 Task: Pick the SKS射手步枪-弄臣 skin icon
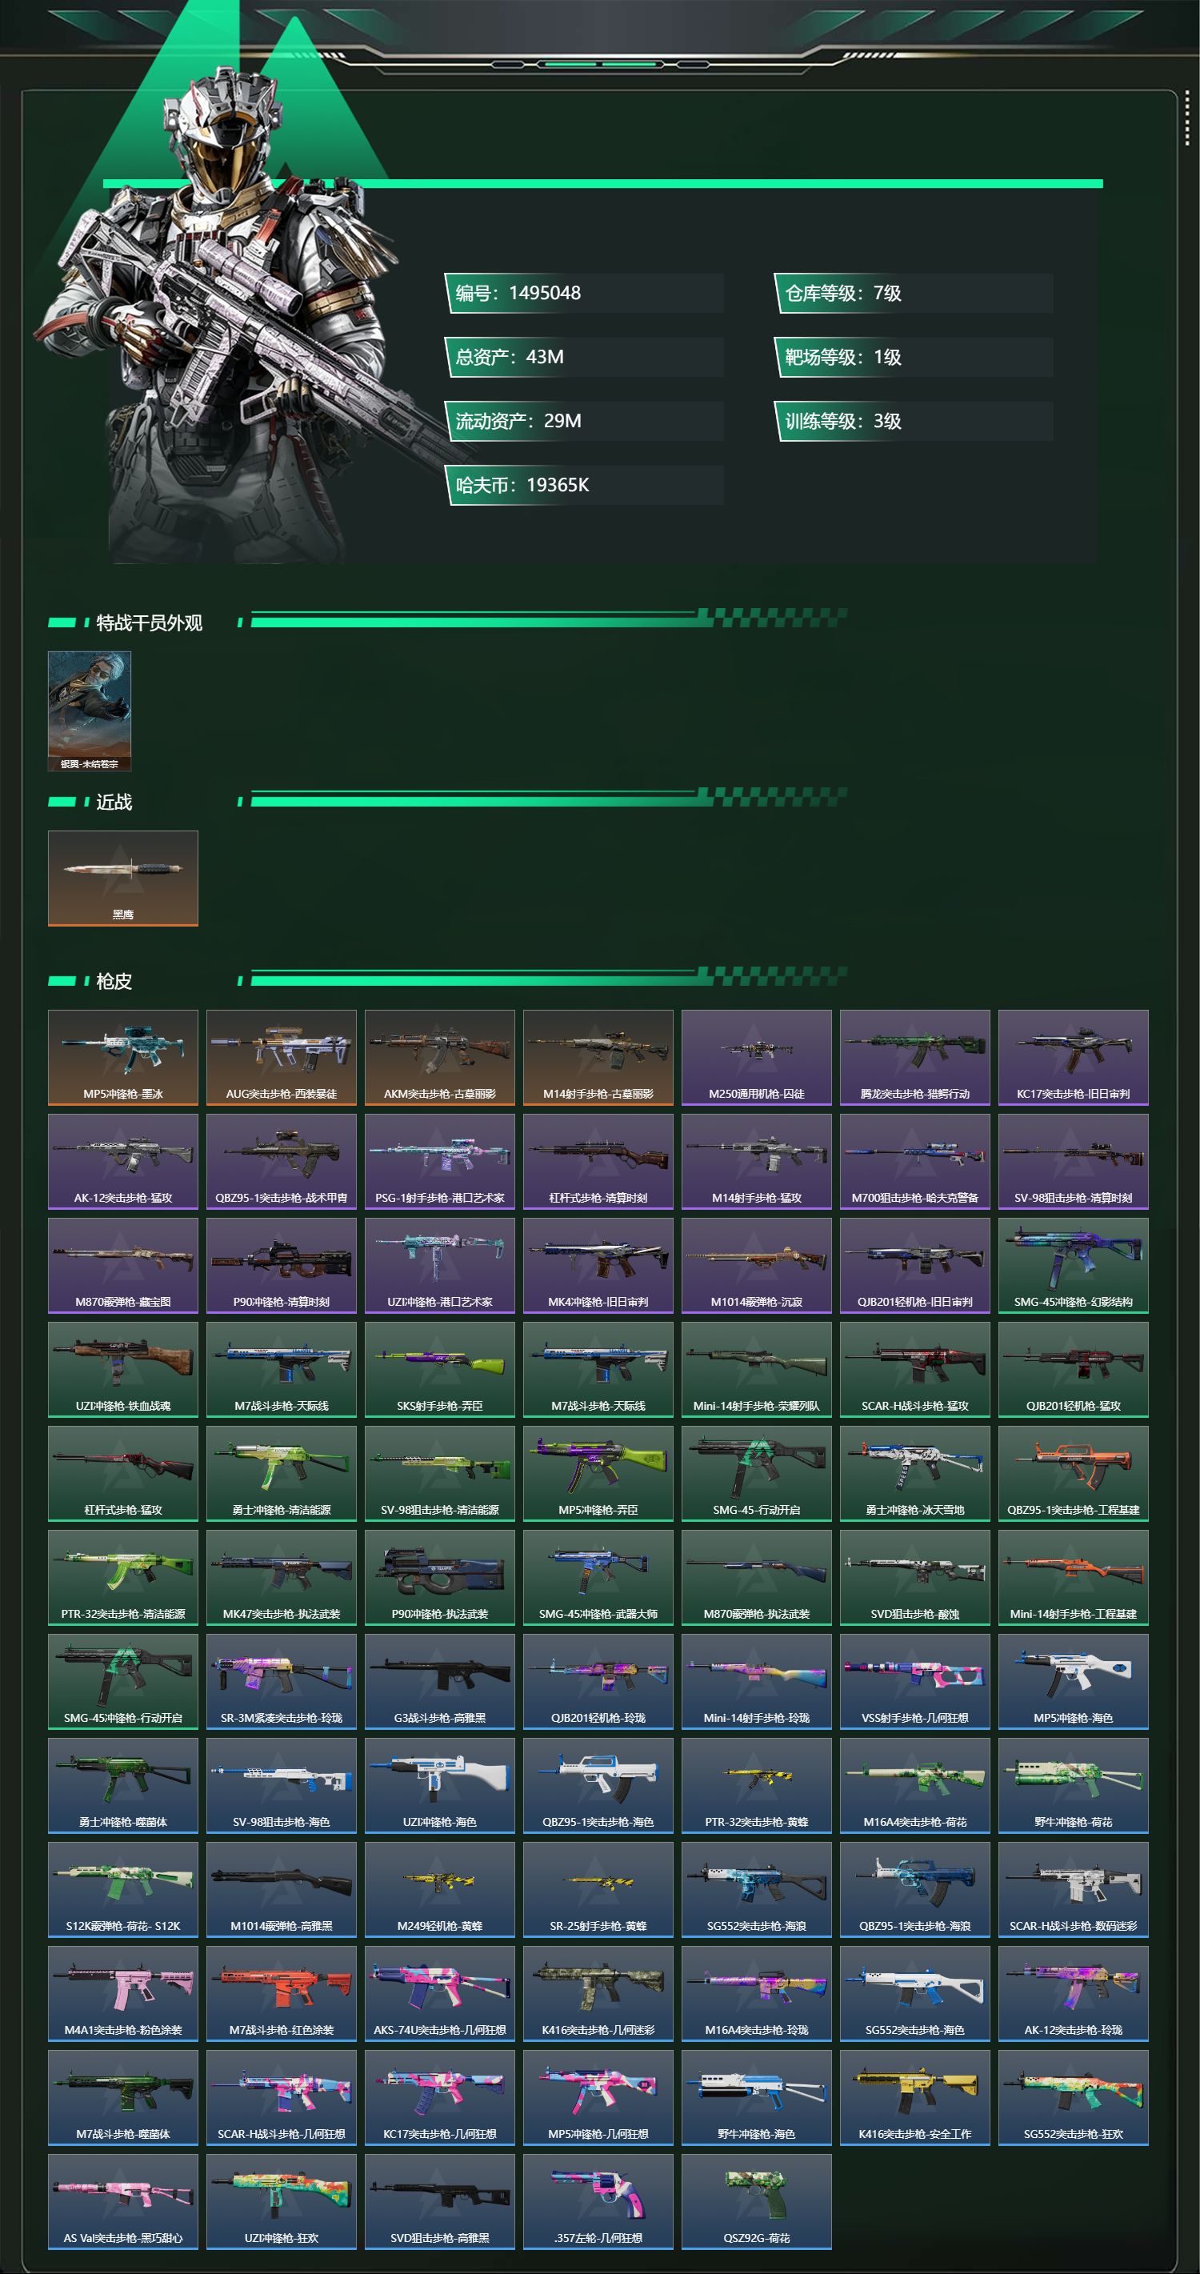(439, 1369)
